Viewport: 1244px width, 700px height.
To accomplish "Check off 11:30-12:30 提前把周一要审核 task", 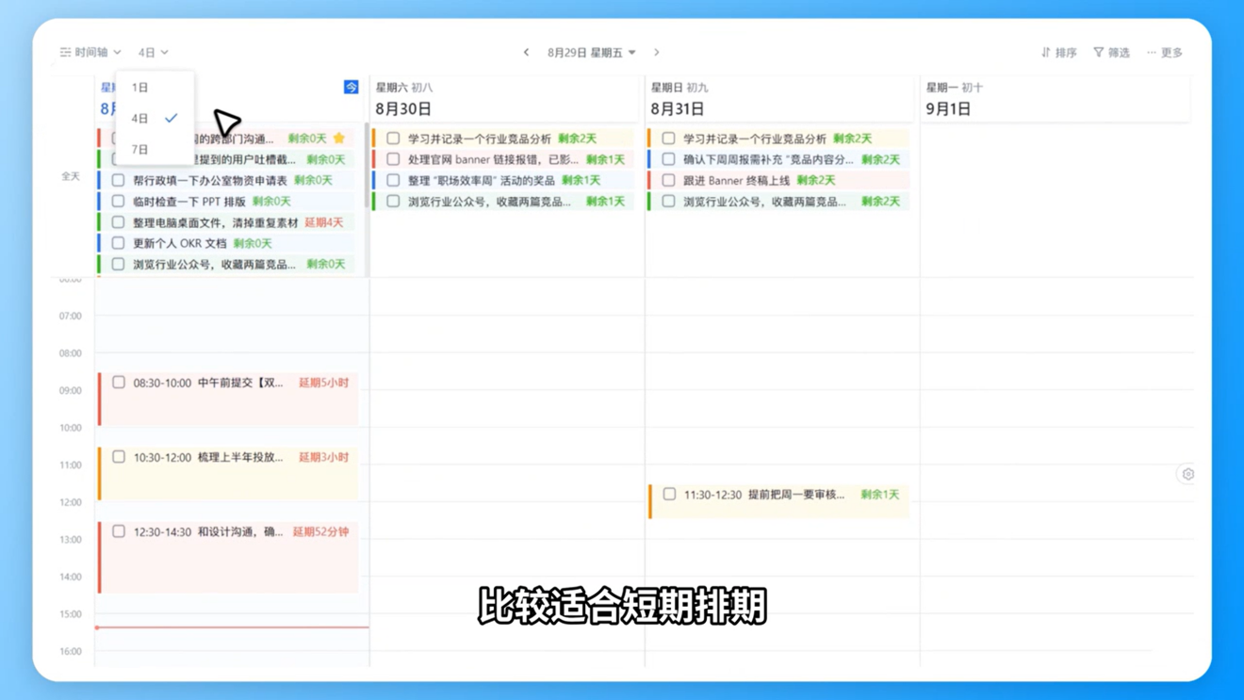I will (x=669, y=494).
